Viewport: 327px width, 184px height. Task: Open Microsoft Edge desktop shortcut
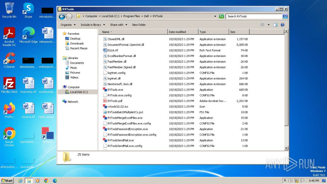[28, 35]
